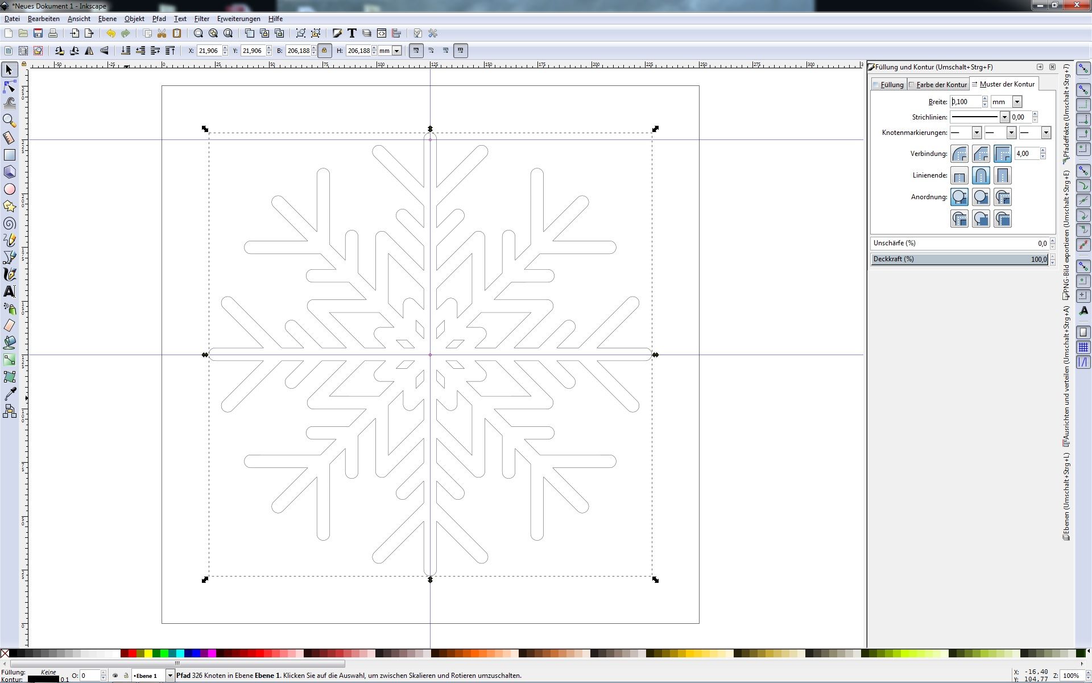Click the Breite stroke width input field
Image resolution: width=1092 pixels, height=683 pixels.
965,101
